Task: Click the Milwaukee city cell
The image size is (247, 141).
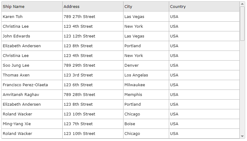Action: pos(146,85)
